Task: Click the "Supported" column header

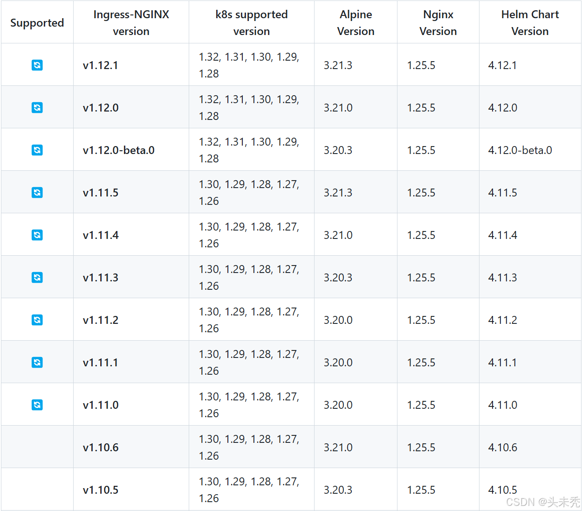Action: (37, 23)
